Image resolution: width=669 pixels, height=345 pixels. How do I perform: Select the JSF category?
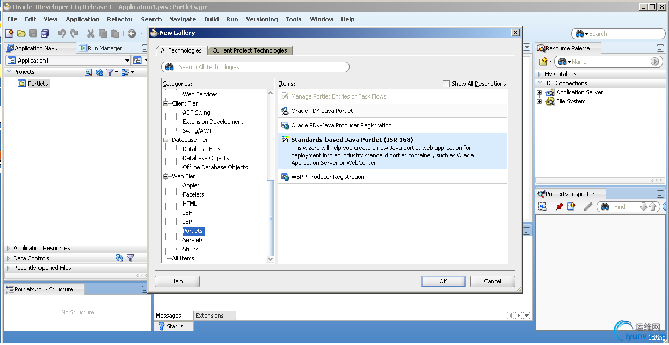(x=187, y=213)
